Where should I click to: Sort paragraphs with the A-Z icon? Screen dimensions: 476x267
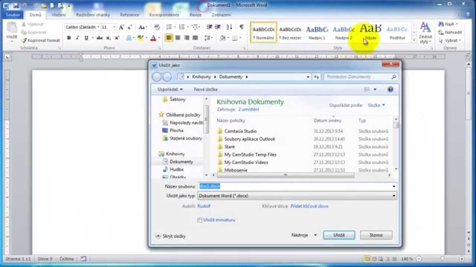tap(229, 27)
